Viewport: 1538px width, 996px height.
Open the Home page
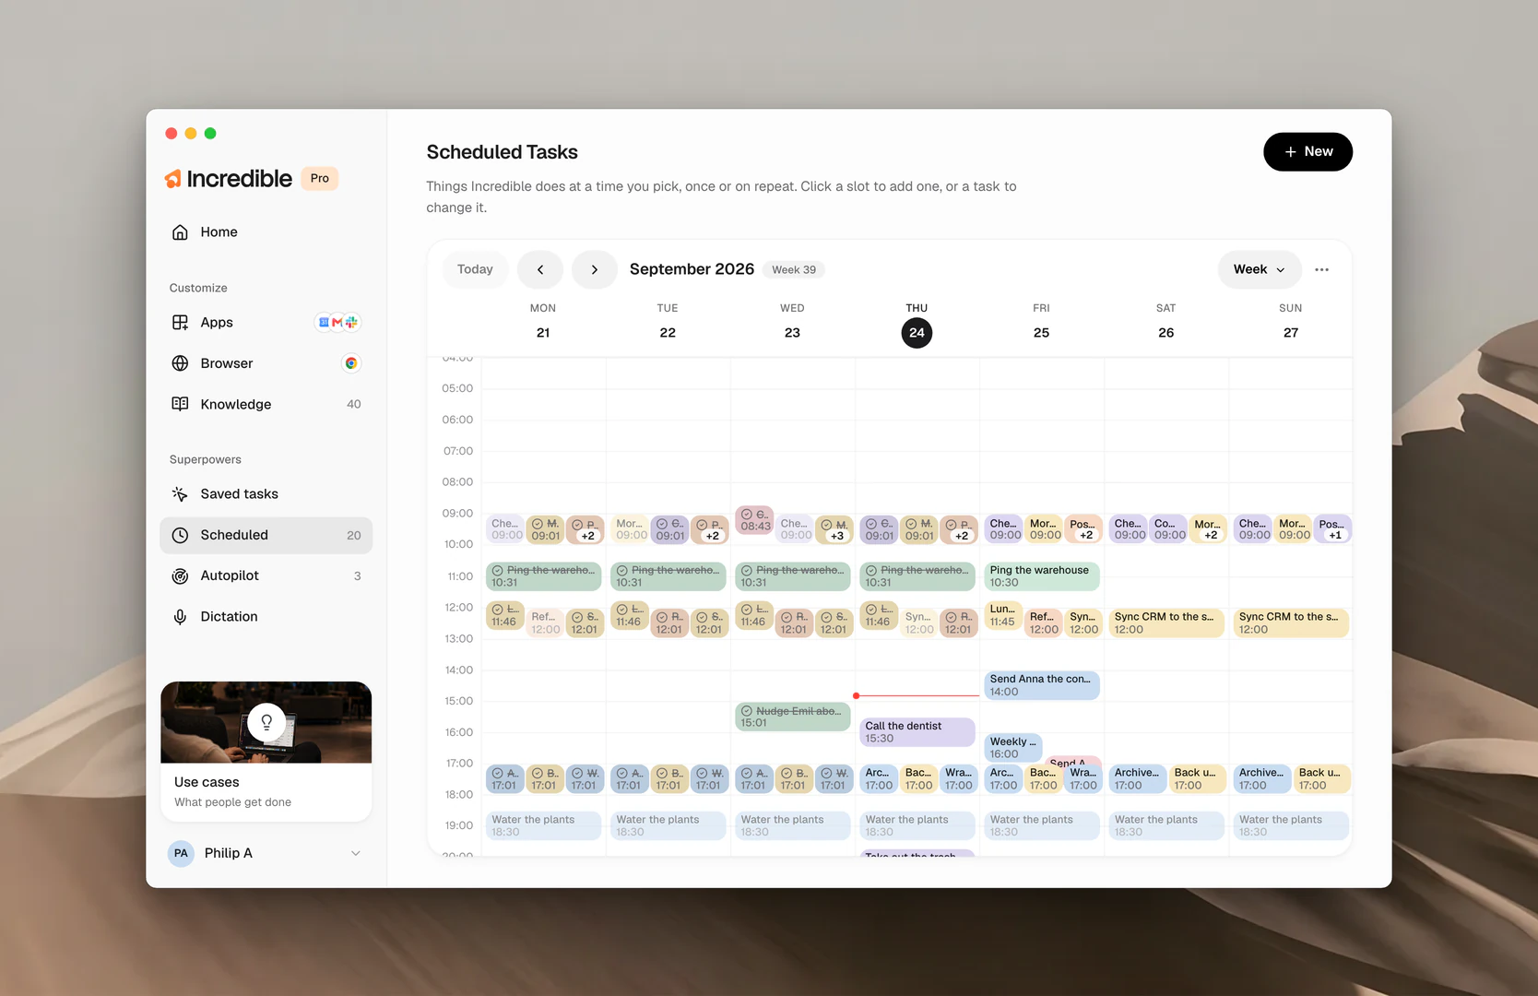click(x=266, y=232)
